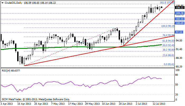Select the 97.53 price level label

[x=180, y=32]
